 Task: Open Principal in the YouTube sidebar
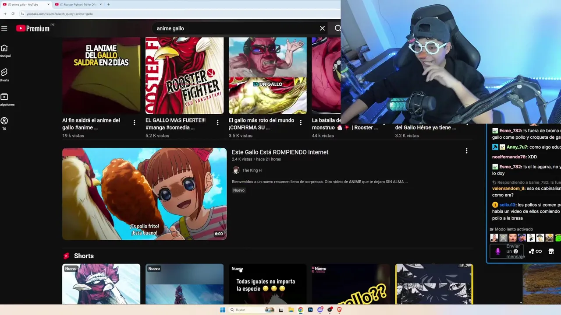coord(4,51)
